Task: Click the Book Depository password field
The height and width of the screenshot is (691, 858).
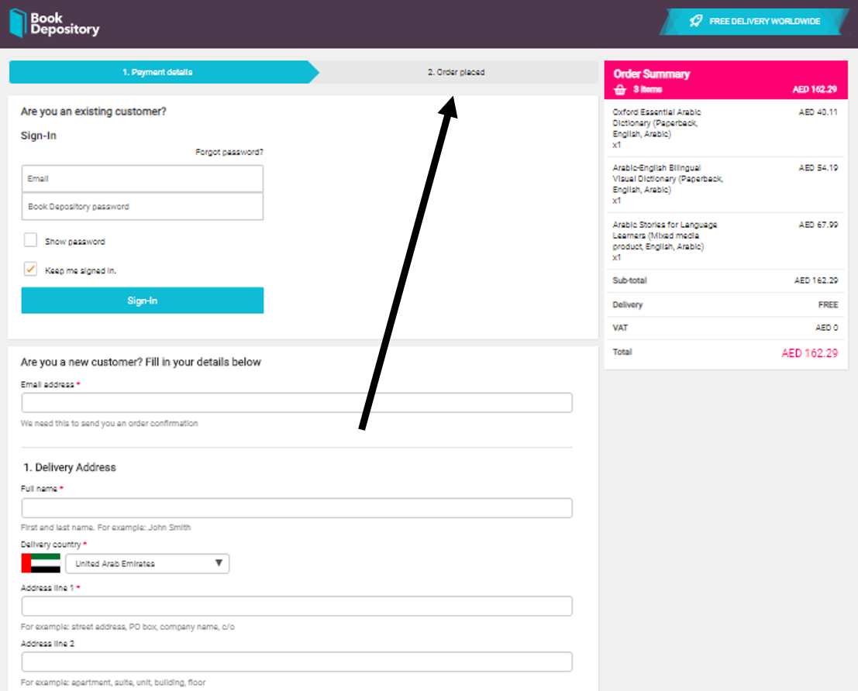Action: click(x=142, y=206)
